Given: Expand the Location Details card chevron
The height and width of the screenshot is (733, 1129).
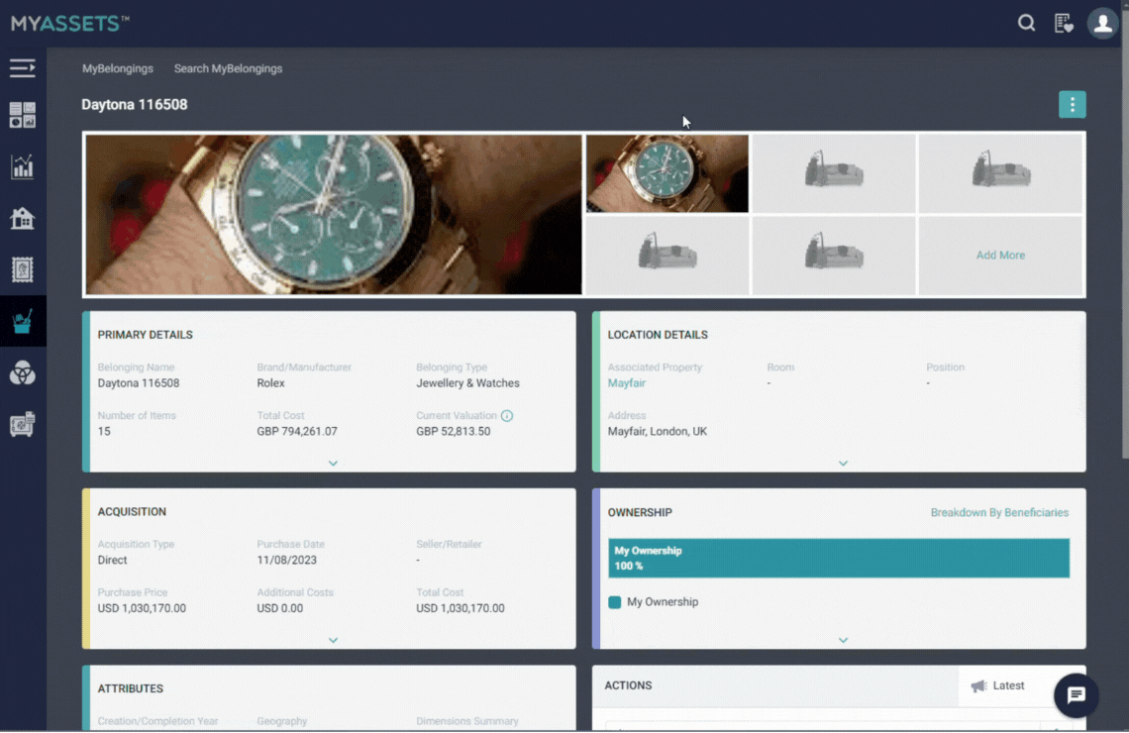Looking at the screenshot, I should pos(843,463).
